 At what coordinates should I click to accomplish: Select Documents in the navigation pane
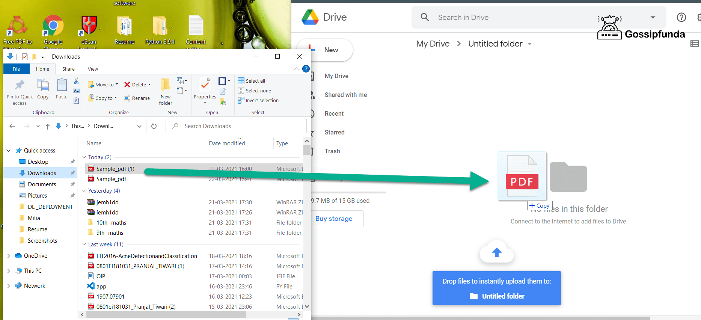42,184
